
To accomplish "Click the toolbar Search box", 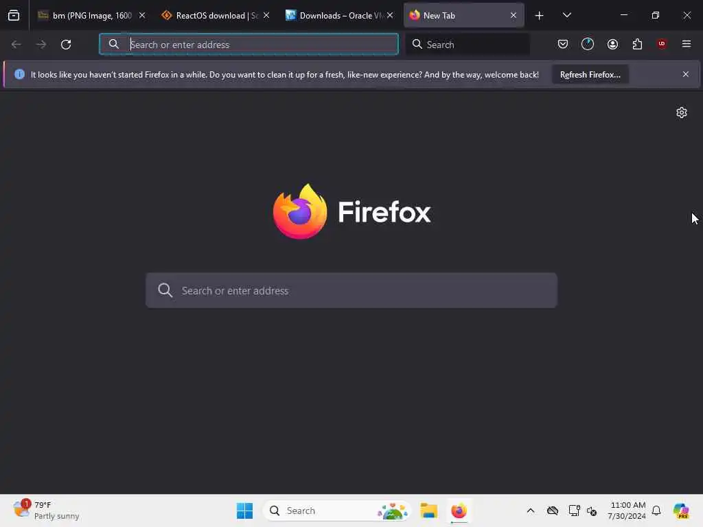I will pos(468,45).
